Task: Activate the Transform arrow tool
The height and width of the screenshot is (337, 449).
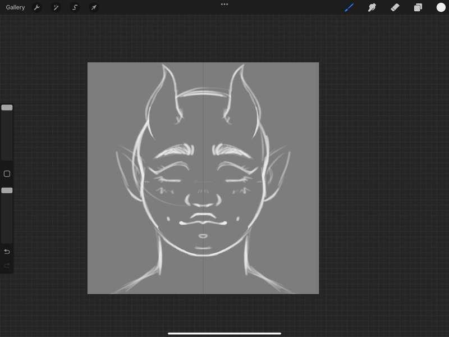Action: pos(94,7)
